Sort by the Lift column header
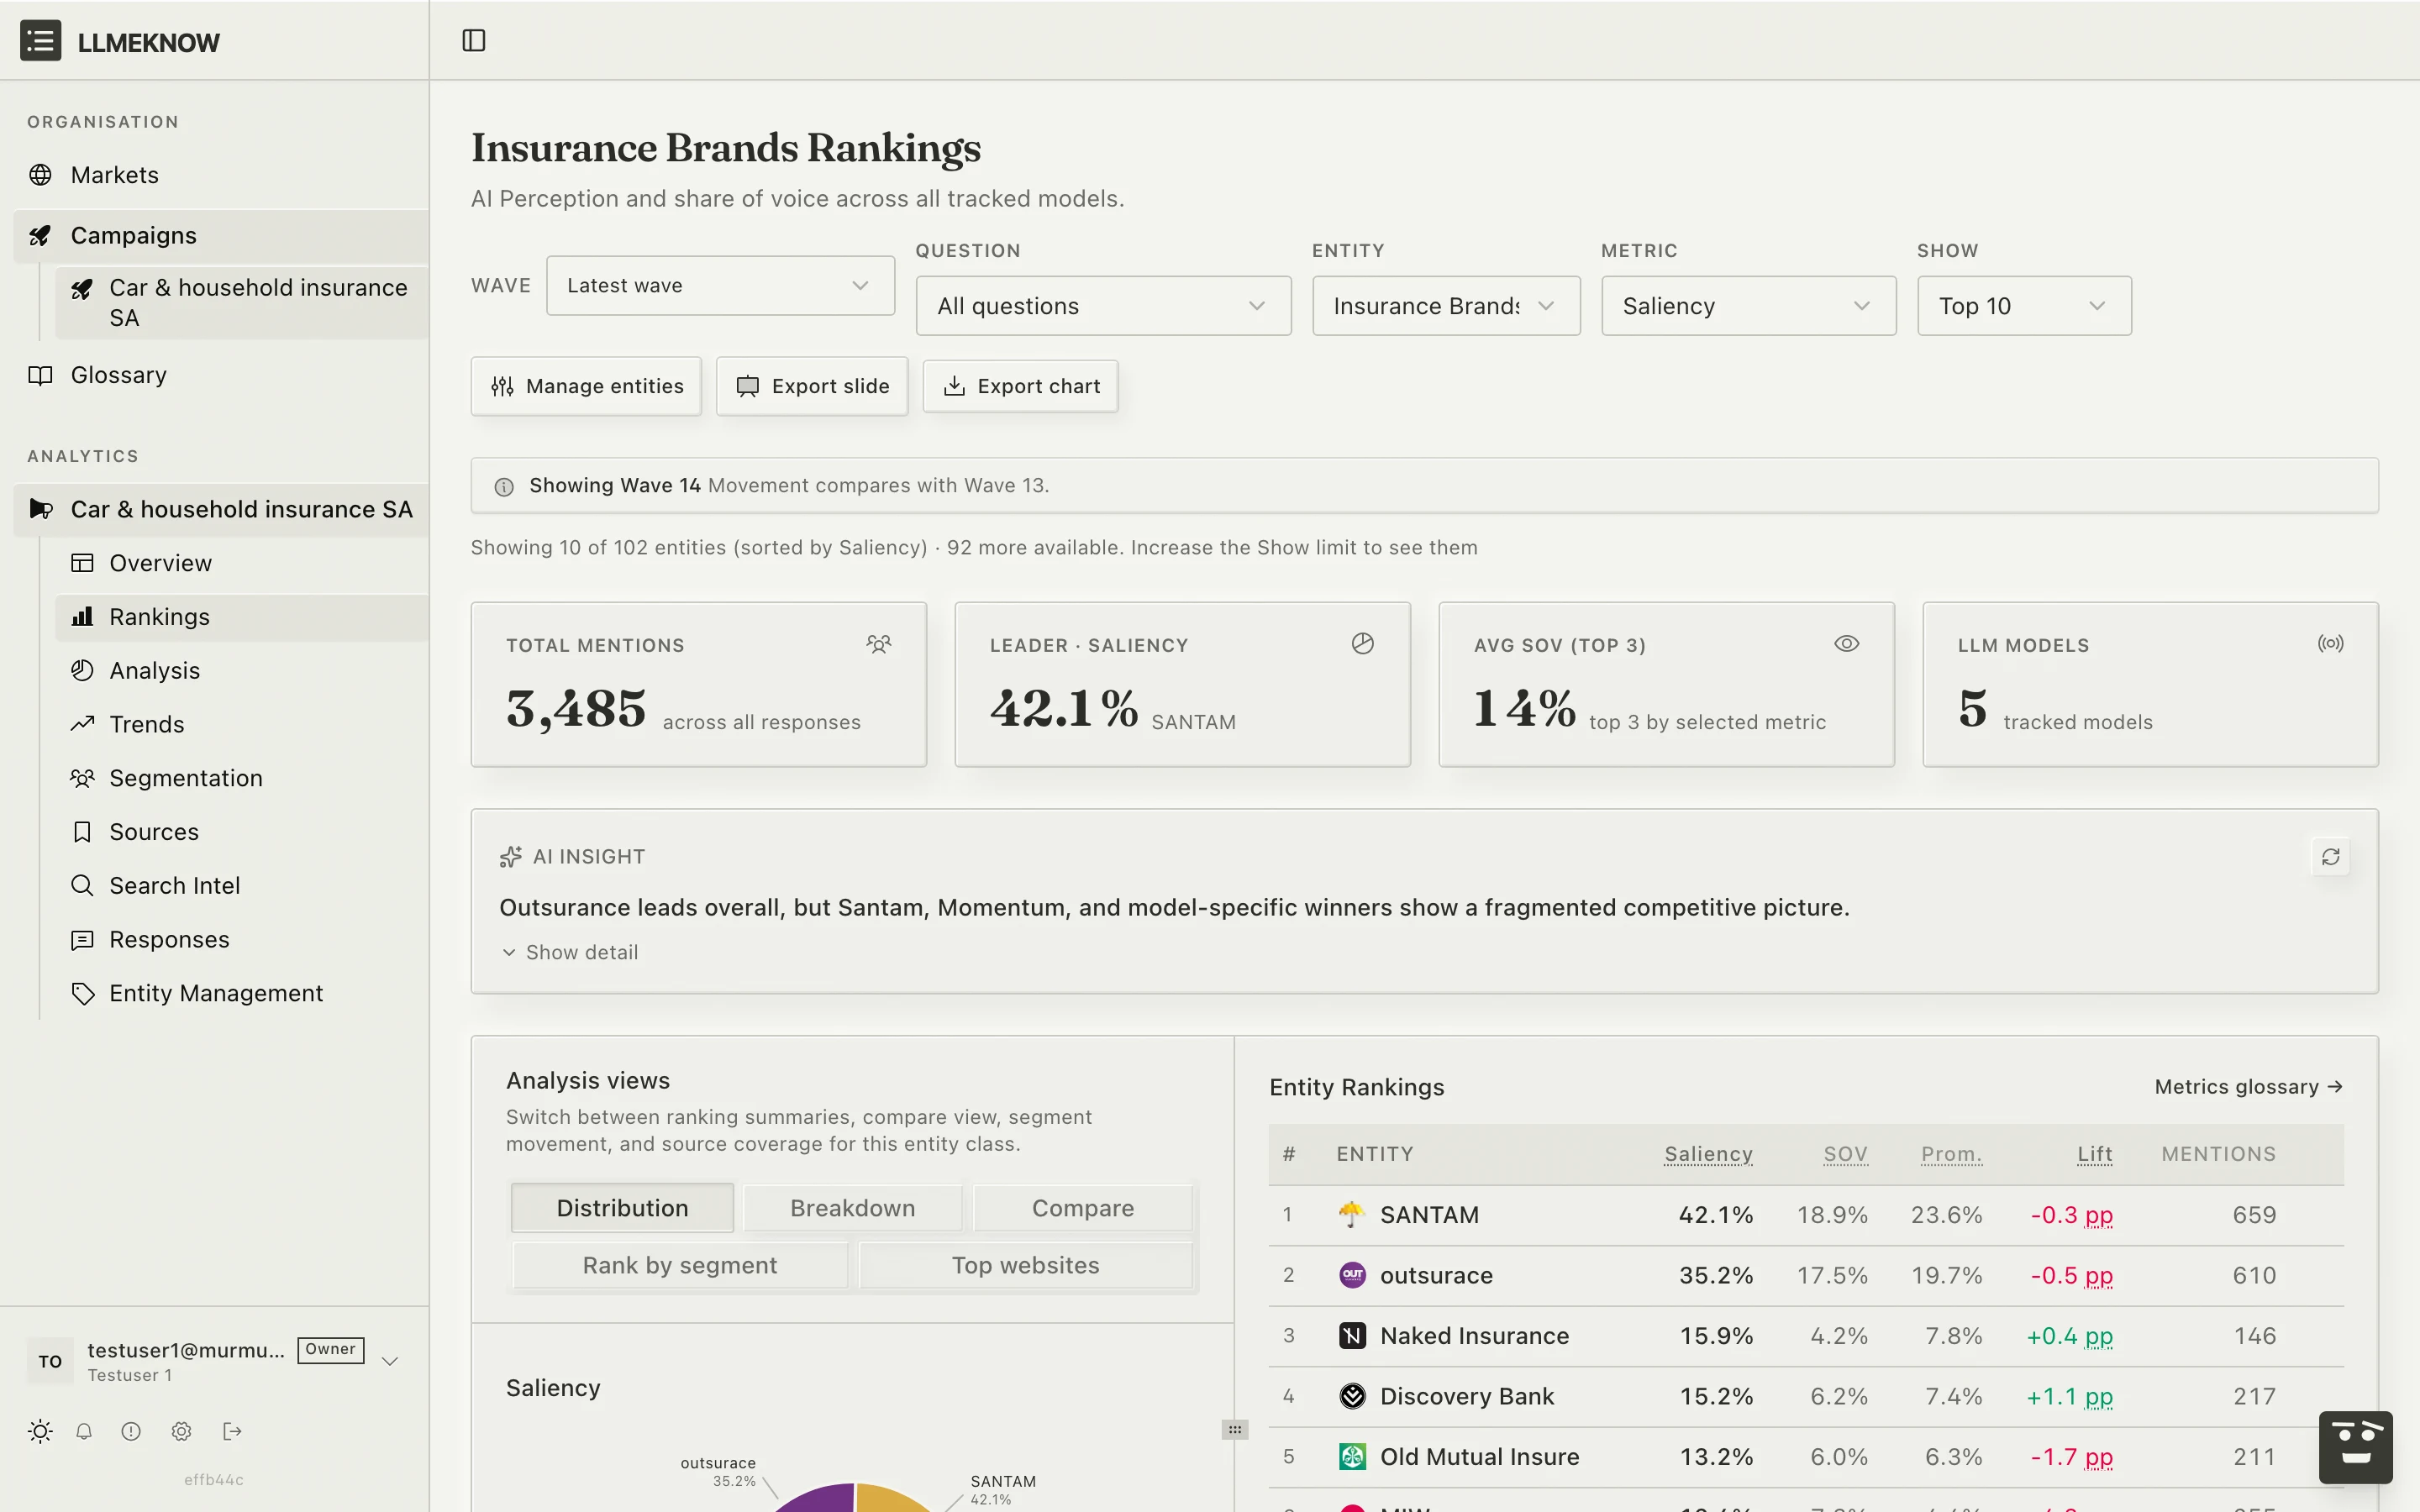Screen dimensions: 2420x1512 point(2094,1154)
